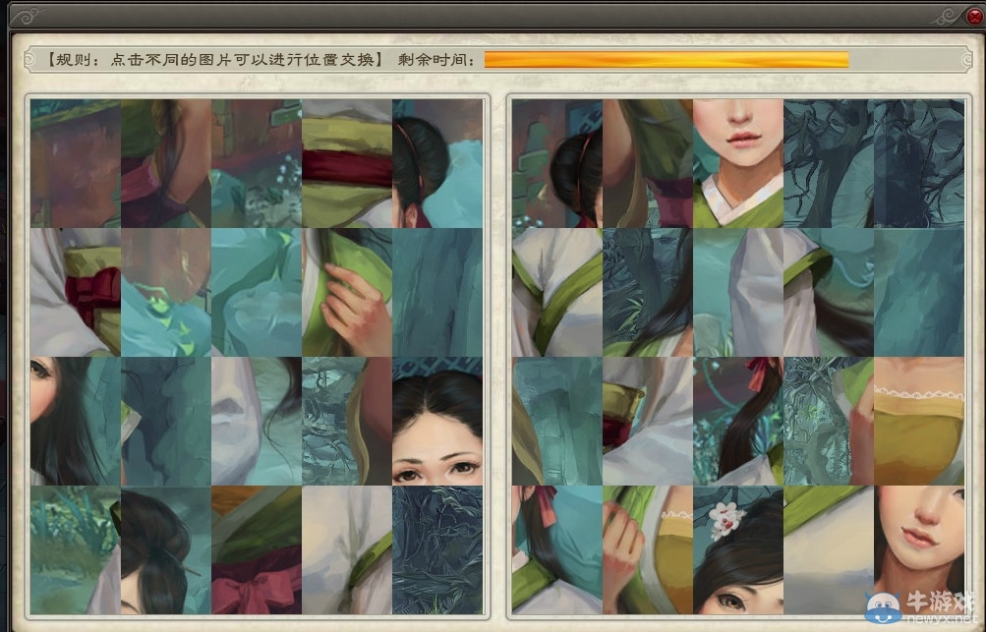Pick right puzzle tile with hair bun beside brown wall
986x632 pixels.
557,163
